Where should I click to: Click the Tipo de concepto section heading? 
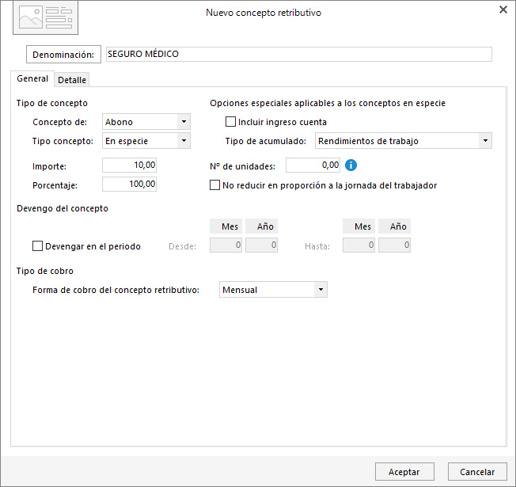pos(52,103)
